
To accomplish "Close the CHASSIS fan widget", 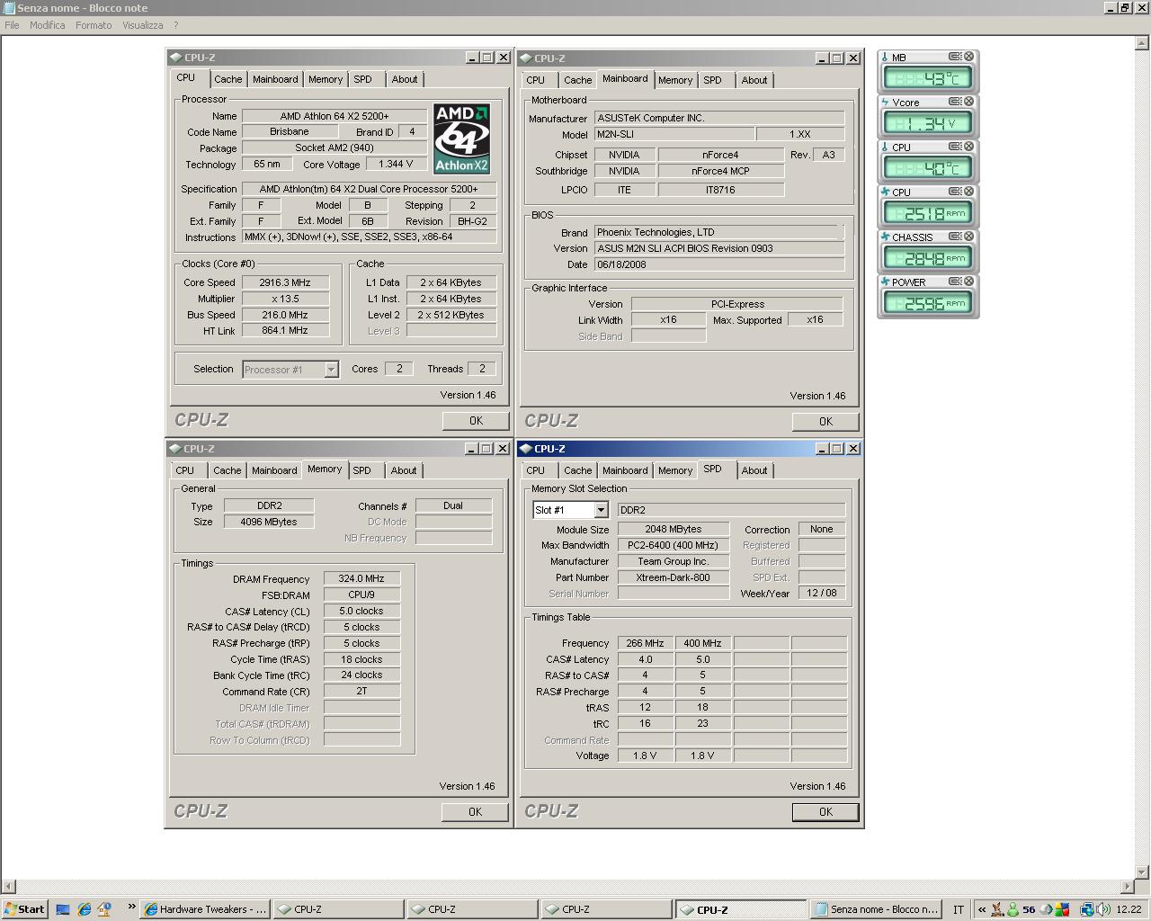I will [969, 237].
